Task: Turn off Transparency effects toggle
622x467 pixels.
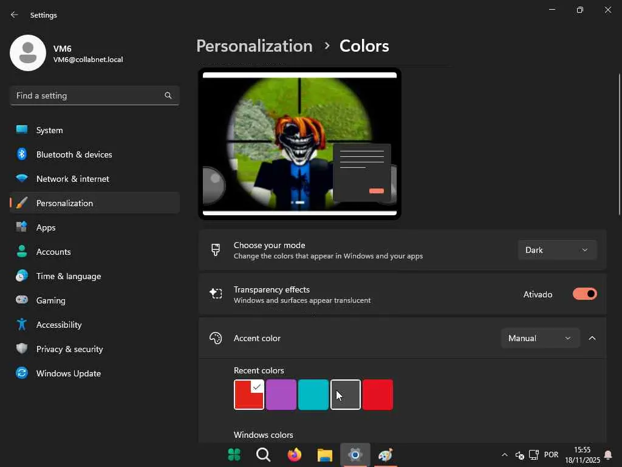Action: [585, 294]
